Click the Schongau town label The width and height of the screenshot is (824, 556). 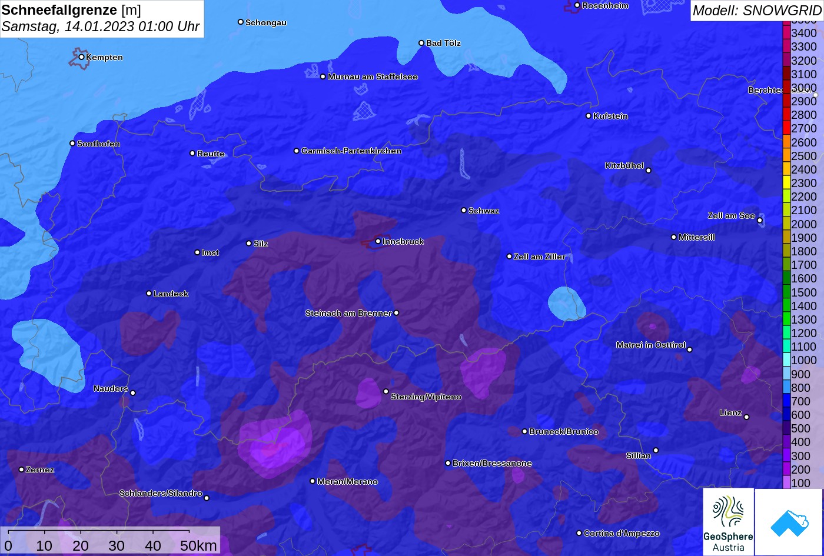tap(266, 22)
